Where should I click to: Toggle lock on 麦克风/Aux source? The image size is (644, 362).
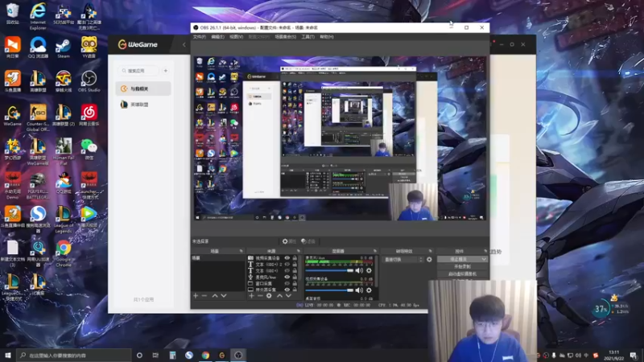point(295,277)
